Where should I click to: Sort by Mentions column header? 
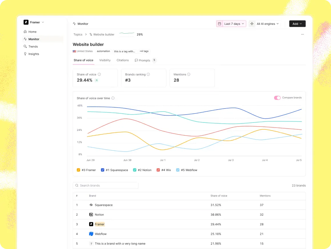tap(265, 196)
